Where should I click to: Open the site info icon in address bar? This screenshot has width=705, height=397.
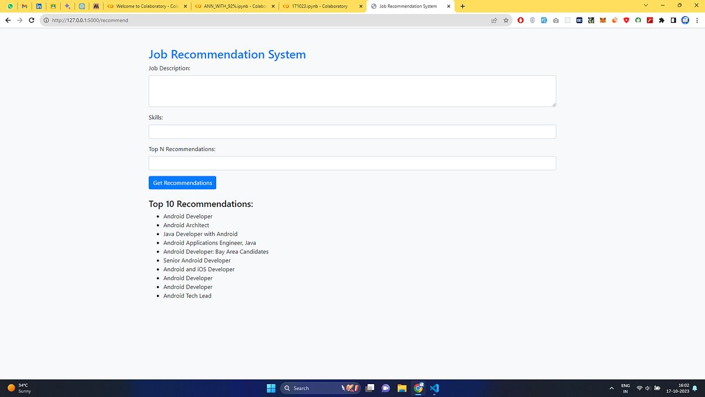coord(46,19)
